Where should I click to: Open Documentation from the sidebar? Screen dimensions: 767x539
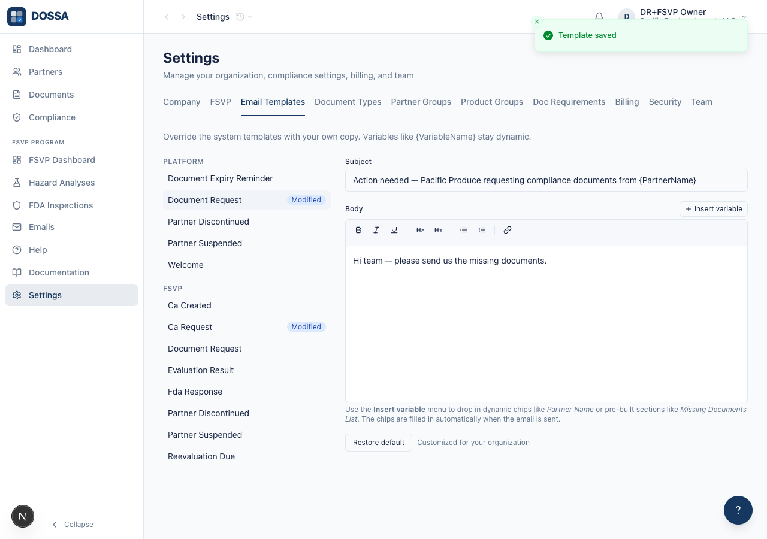(71, 272)
